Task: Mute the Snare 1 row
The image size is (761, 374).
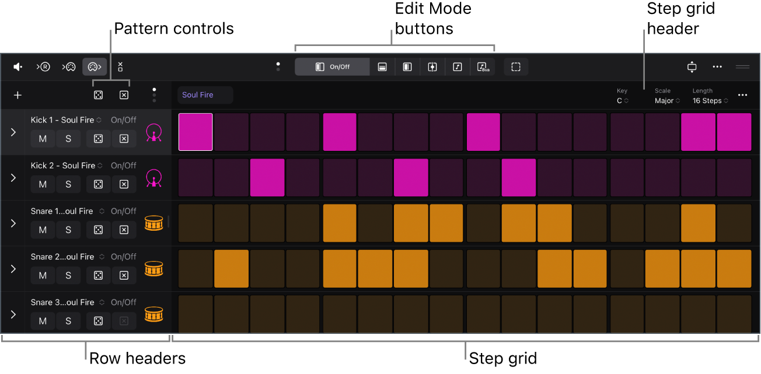Action: (42, 230)
